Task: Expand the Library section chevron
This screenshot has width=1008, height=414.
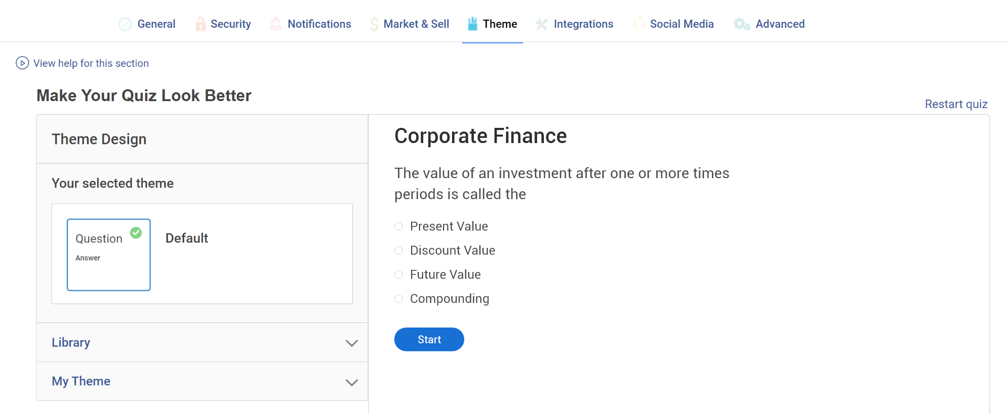Action: pos(351,343)
